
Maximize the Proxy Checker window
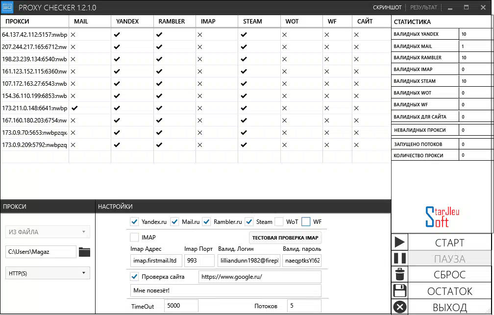click(466, 7)
